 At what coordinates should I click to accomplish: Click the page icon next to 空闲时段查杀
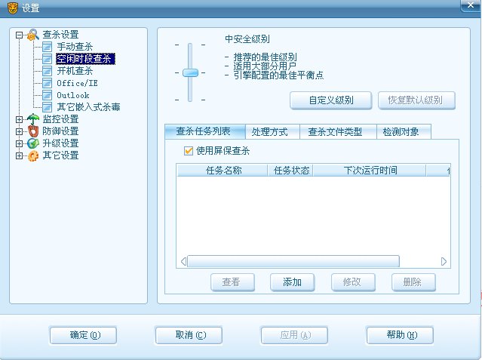47,59
